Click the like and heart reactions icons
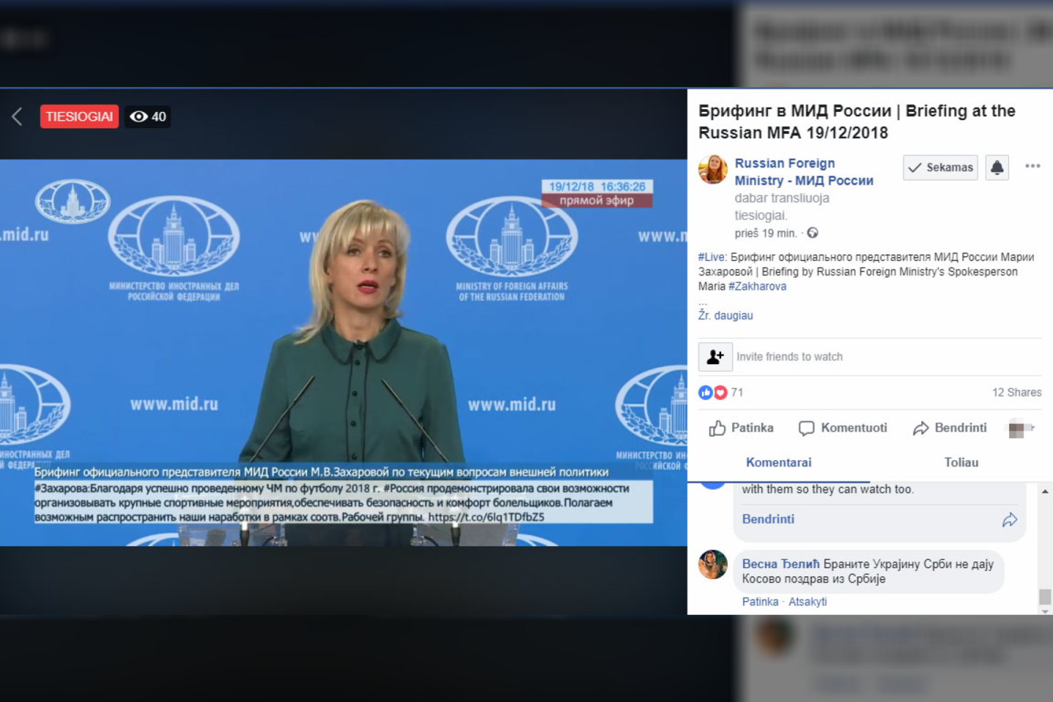This screenshot has width=1053, height=702. (x=712, y=393)
